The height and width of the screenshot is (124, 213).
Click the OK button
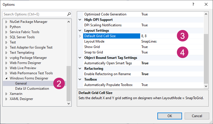click(x=170, y=116)
